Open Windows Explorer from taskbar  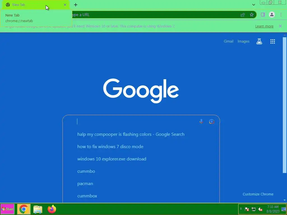pyautogui.click(x=38, y=209)
